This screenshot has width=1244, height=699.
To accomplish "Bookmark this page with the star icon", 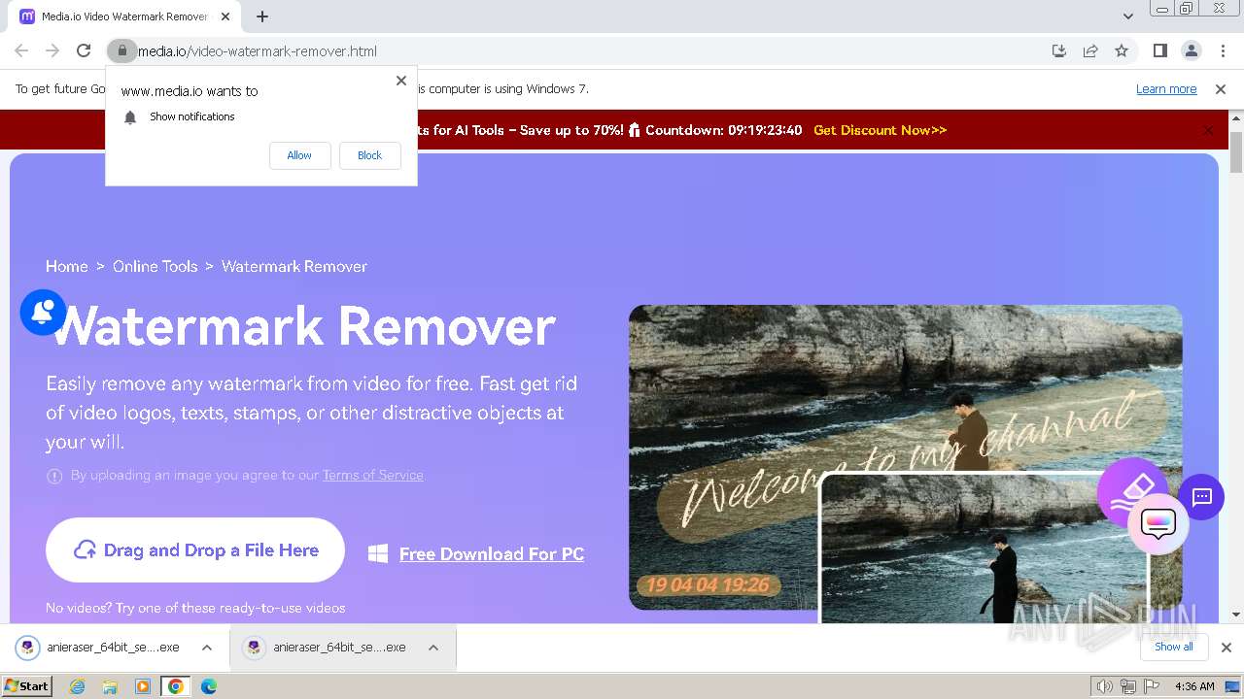I will 1122,50.
